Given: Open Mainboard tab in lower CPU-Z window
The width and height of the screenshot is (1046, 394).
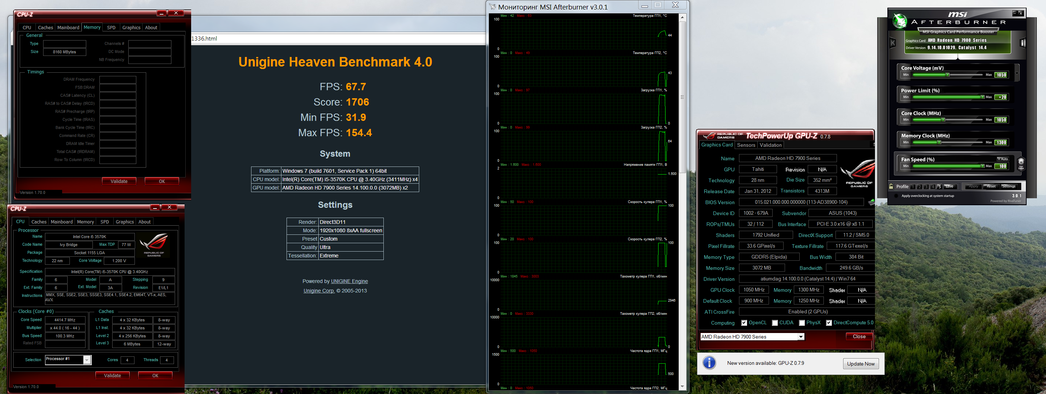Looking at the screenshot, I should pos(62,222).
